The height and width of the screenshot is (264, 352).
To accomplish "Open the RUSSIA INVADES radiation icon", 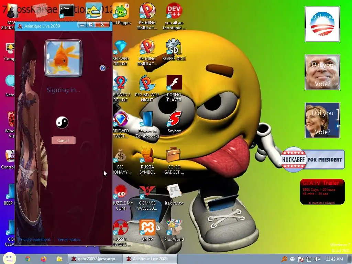I will [x=121, y=233].
